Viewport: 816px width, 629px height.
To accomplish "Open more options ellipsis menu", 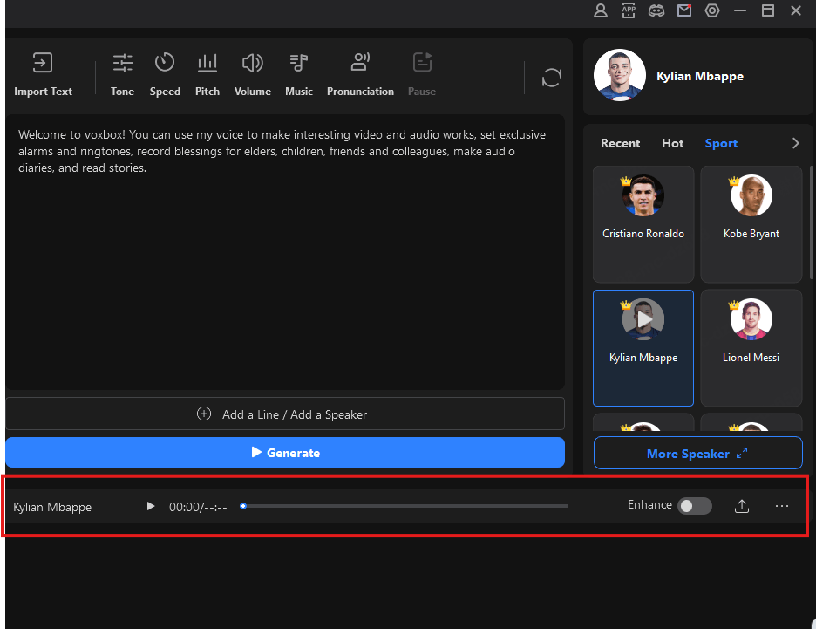I will tap(782, 506).
